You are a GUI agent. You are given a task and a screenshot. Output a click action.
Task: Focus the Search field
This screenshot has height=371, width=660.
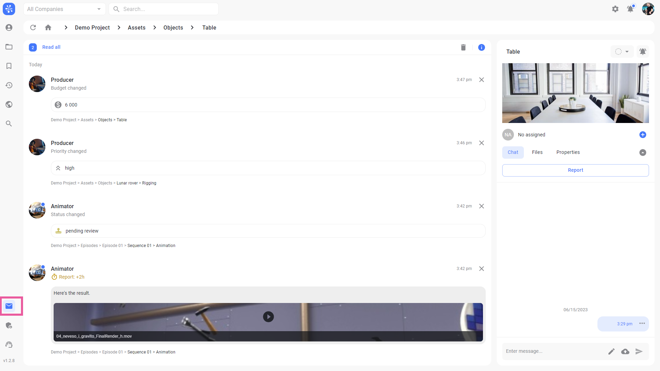coord(164,9)
